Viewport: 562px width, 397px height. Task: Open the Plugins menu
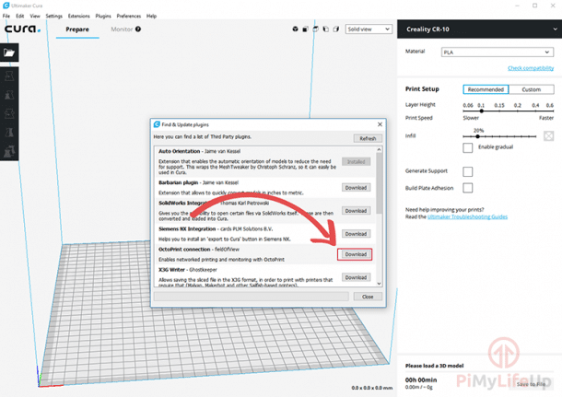click(x=102, y=16)
